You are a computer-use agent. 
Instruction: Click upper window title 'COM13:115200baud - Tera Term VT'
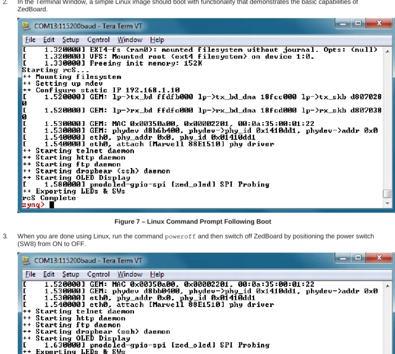88,26
